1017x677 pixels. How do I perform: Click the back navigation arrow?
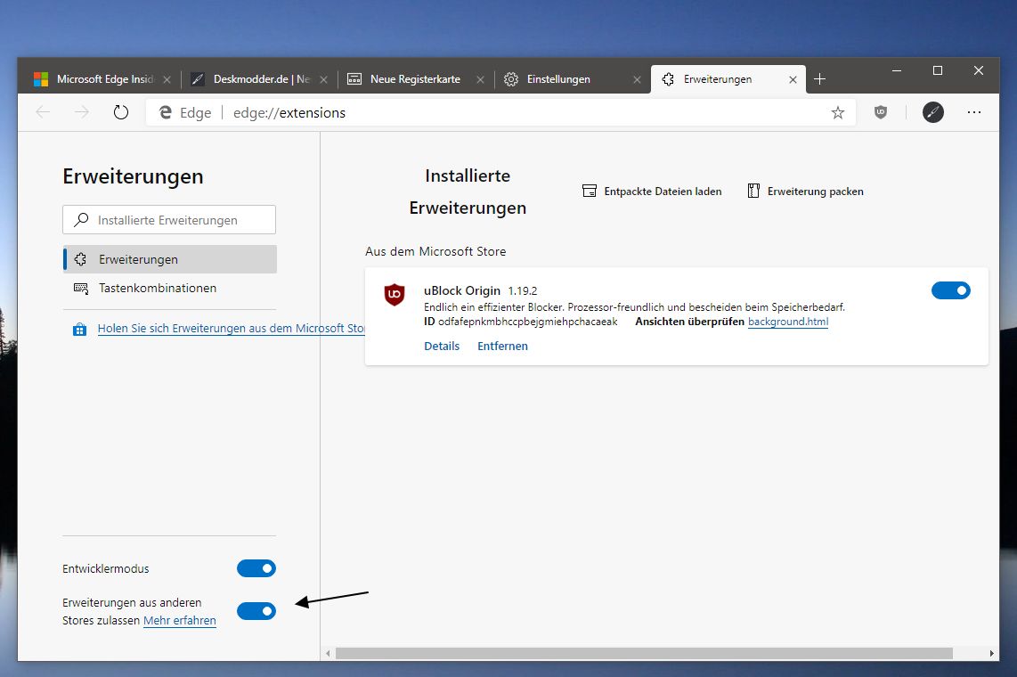coord(43,112)
